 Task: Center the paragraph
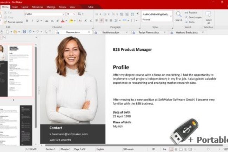(x=101, y=20)
